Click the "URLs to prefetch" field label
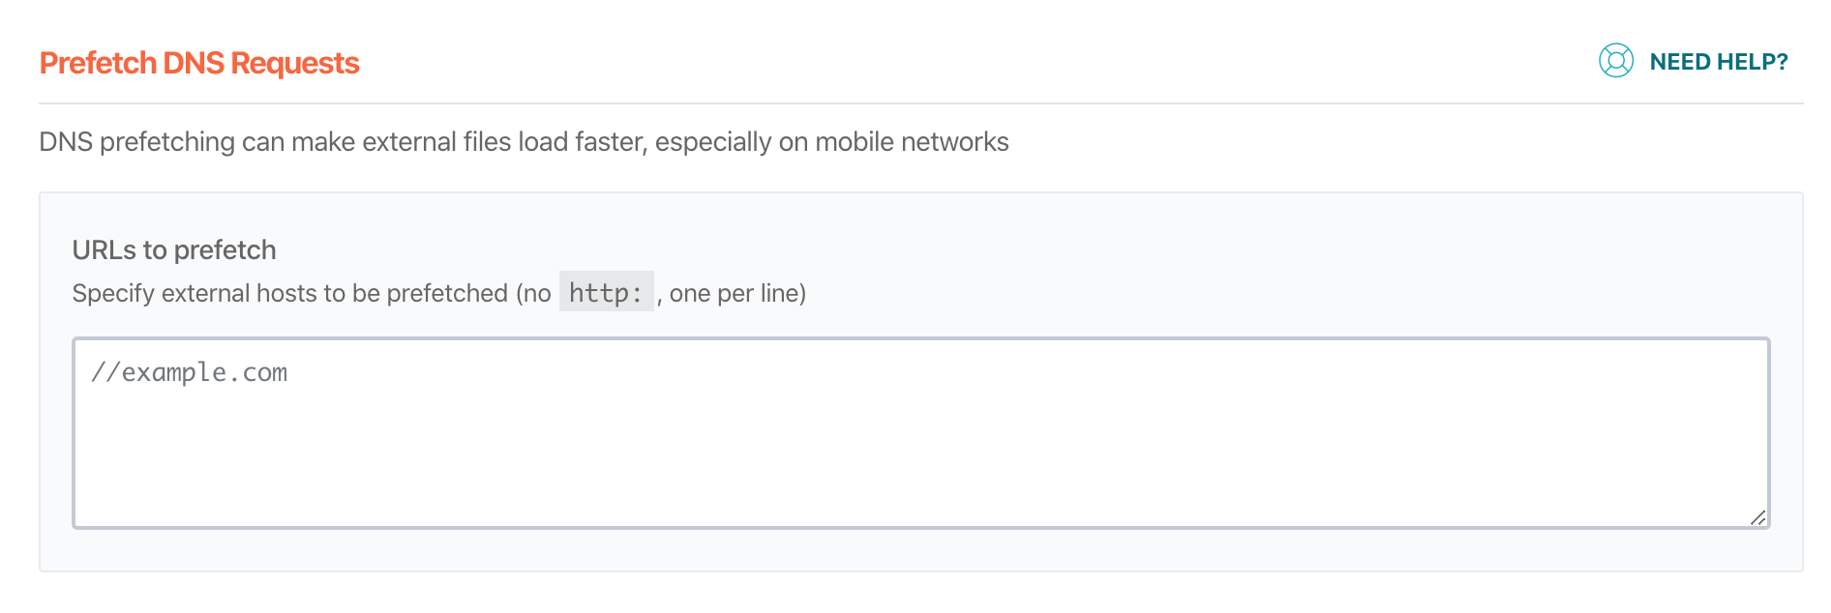 (x=174, y=250)
